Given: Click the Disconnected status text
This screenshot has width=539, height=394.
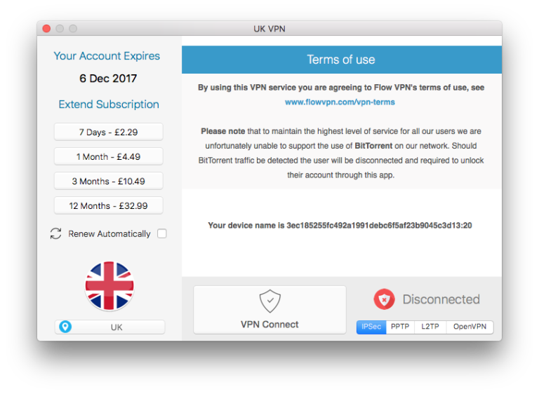Looking at the screenshot, I should 441,299.
